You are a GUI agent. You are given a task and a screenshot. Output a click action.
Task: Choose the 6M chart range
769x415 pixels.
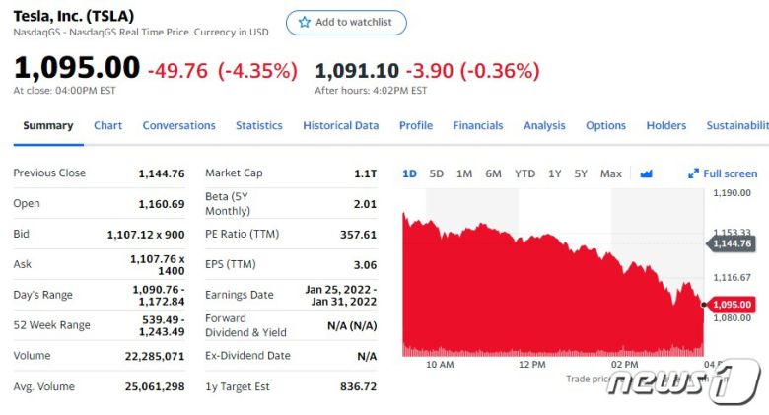pyautogui.click(x=493, y=173)
